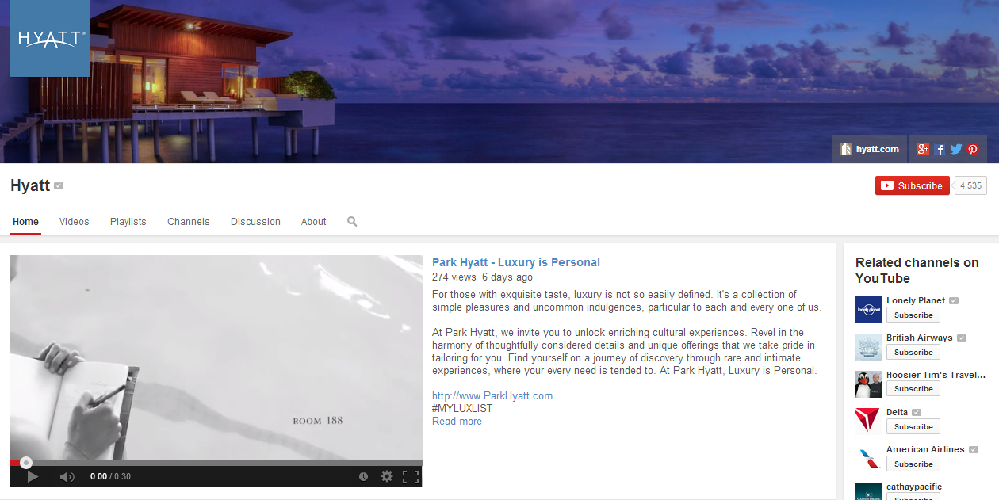
Task: Open the Videos tab
Action: [75, 222]
